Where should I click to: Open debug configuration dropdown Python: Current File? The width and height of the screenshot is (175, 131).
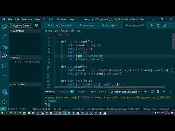pos(22,25)
